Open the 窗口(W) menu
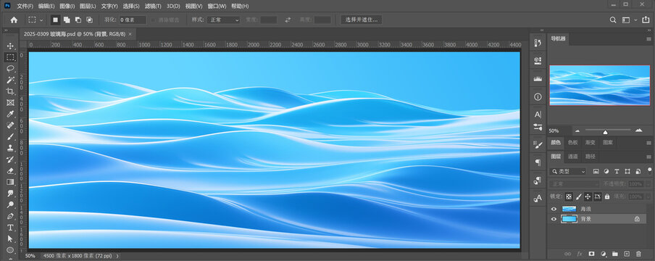Image resolution: width=655 pixels, height=261 pixels. tap(217, 7)
